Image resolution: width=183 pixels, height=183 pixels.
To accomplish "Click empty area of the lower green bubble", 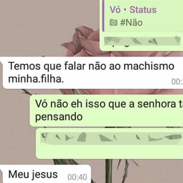I will point(110,152).
